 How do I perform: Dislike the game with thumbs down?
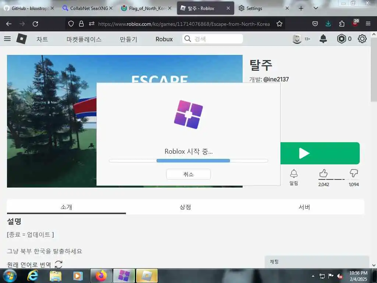[x=354, y=173]
